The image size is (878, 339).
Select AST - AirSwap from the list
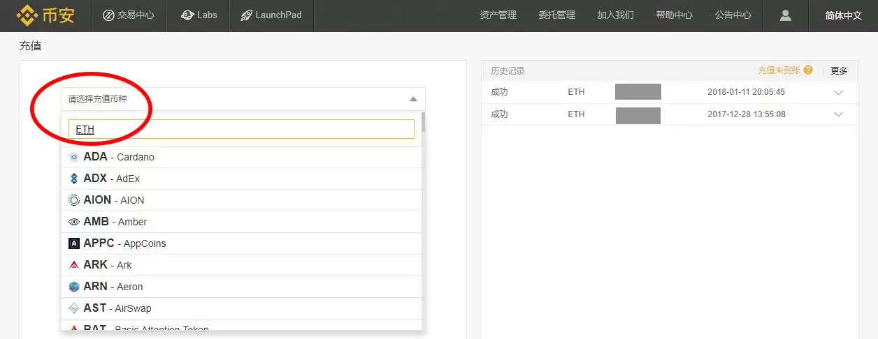pos(241,308)
